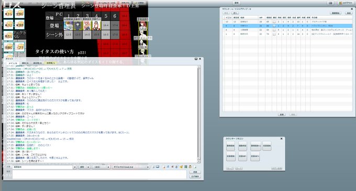Click second counter remote button in top row
Image resolution: width=356 pixels, height=191 pixels.
[243, 146]
